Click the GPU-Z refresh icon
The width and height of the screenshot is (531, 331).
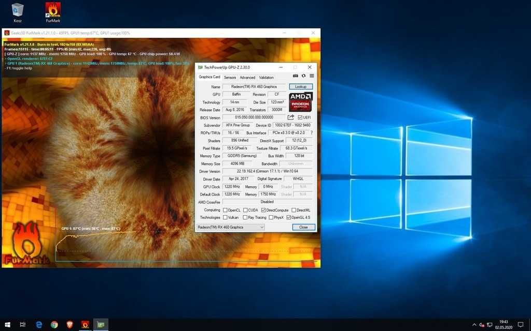[x=303, y=76]
